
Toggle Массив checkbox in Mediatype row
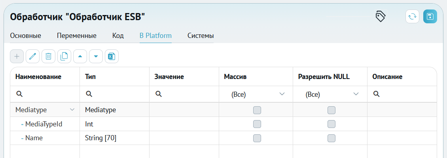tap(257, 110)
